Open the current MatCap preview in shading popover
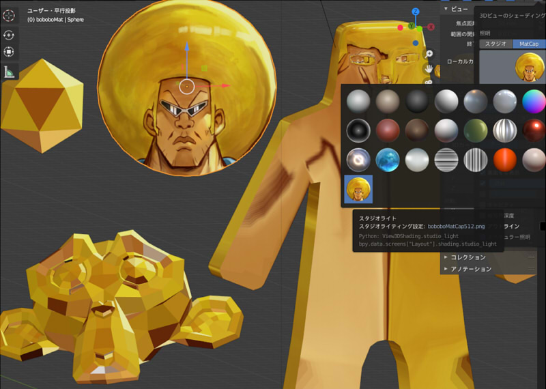This screenshot has width=546, height=389. pyautogui.click(x=513, y=67)
